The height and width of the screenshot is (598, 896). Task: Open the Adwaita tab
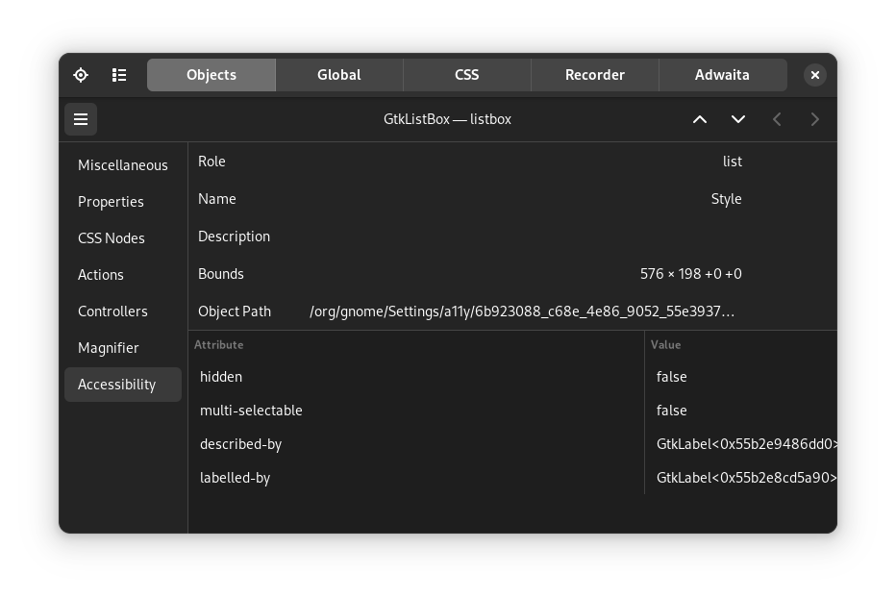[722, 74]
